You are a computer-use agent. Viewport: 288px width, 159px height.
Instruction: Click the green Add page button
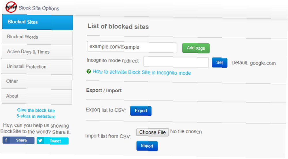pyautogui.click(x=196, y=48)
